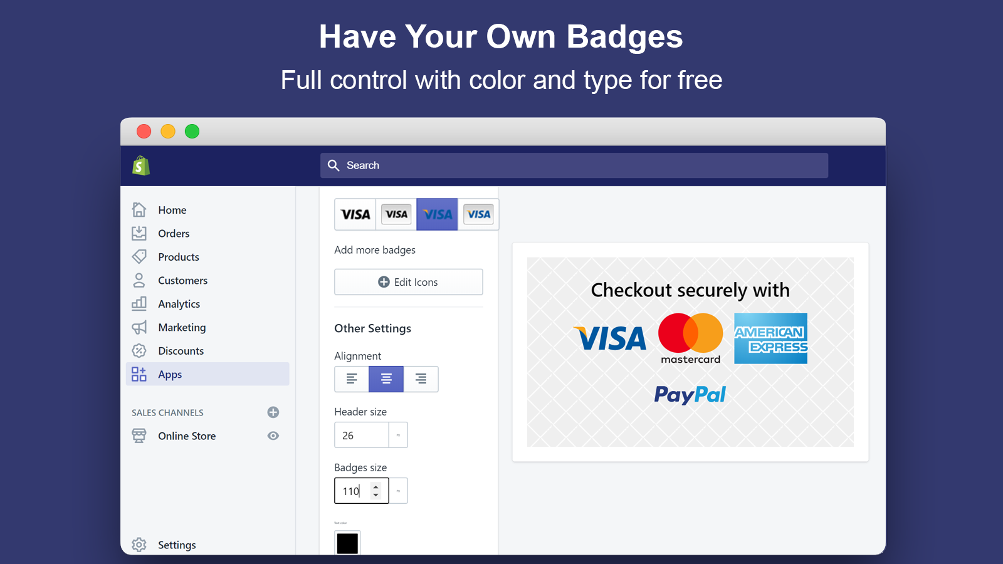Select right alignment option

pyautogui.click(x=421, y=379)
